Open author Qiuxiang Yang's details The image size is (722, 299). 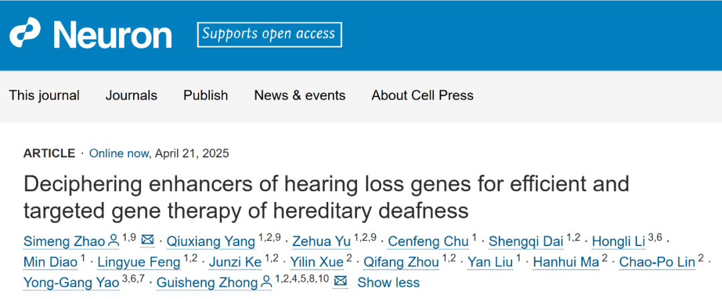pos(211,241)
